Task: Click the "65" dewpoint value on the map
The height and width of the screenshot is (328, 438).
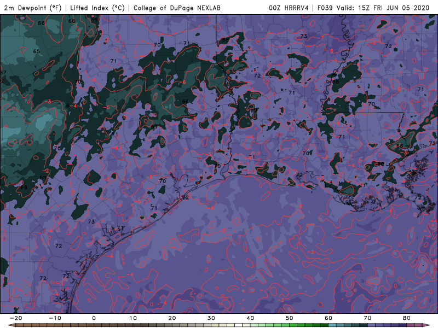Action: point(36,51)
